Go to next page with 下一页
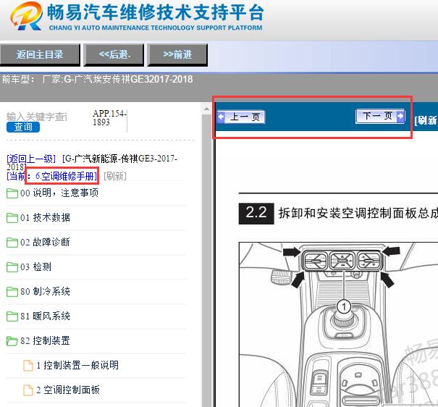Viewport: 438px width, 407px height. coord(380,116)
